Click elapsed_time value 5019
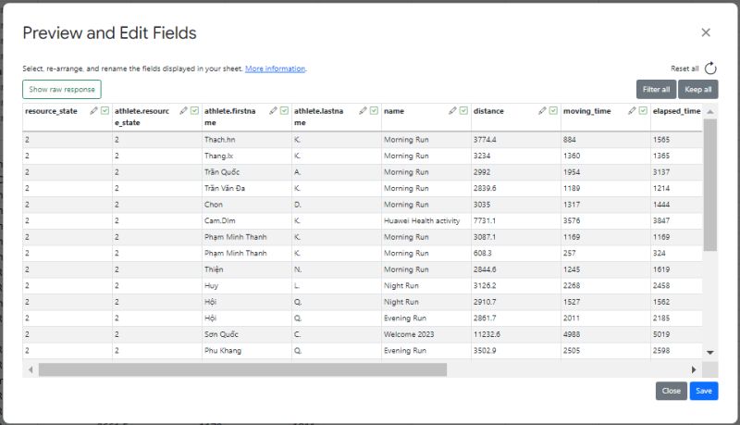This screenshot has height=425, width=740. 676,334
